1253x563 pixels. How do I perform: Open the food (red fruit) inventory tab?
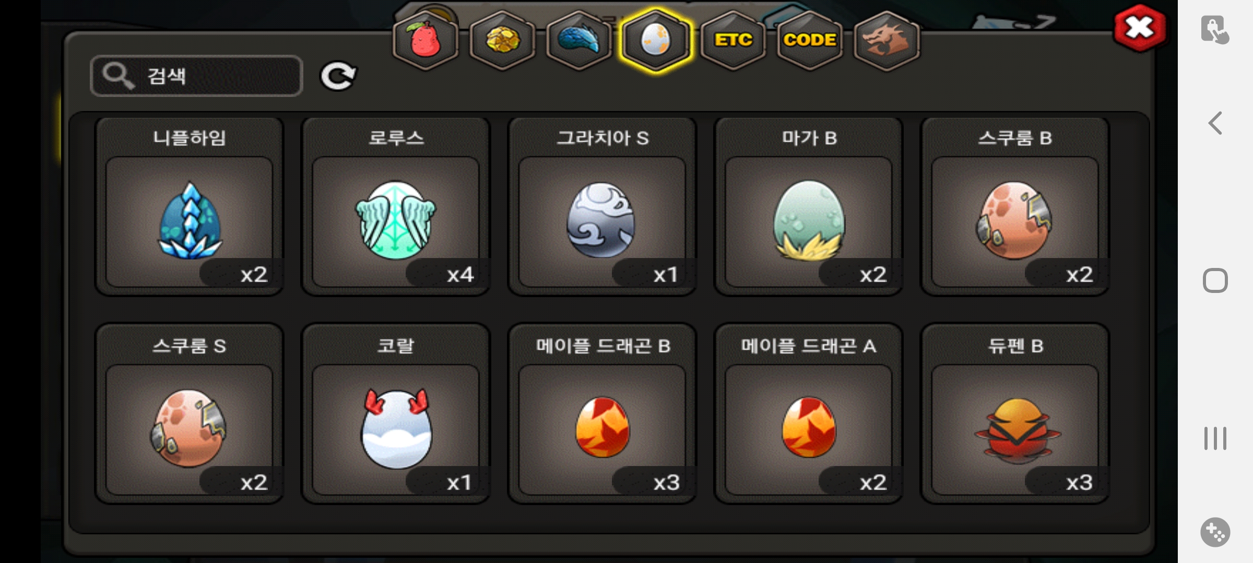pyautogui.click(x=425, y=40)
